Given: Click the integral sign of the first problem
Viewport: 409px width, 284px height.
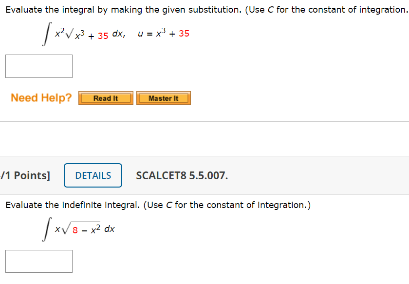Looking at the screenshot, I should 47,34.
